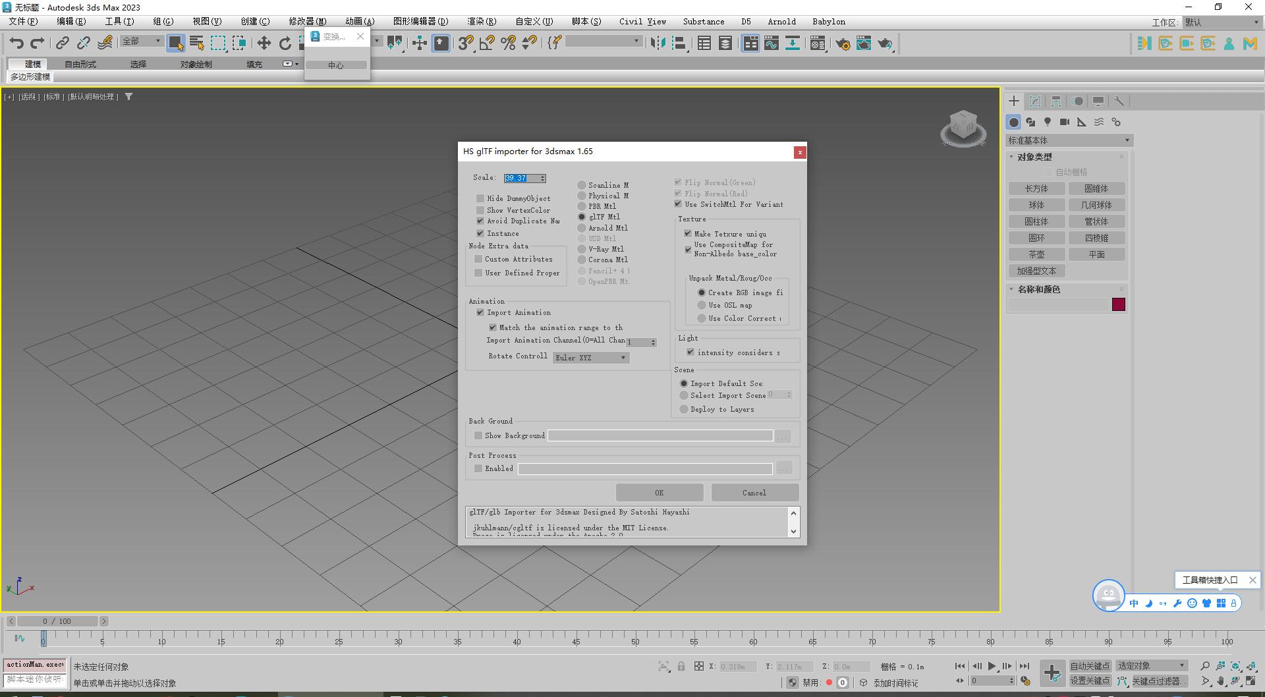The width and height of the screenshot is (1265, 697).
Task: Select Cameras category icon in Create panel
Action: click(1065, 122)
